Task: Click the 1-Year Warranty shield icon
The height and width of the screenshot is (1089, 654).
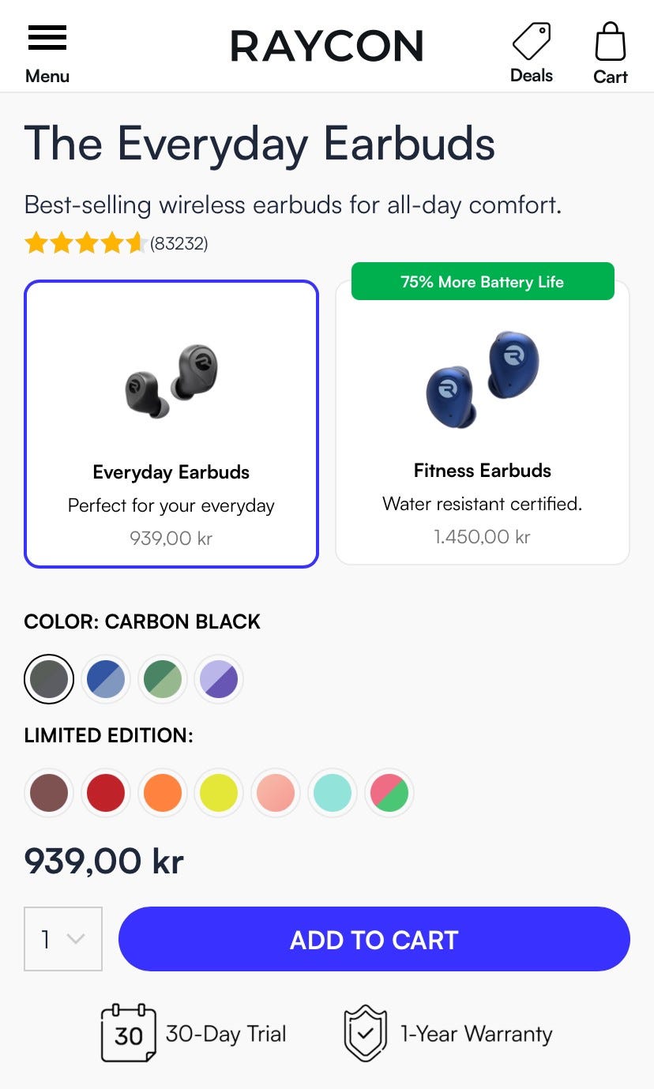Action: [x=366, y=1033]
